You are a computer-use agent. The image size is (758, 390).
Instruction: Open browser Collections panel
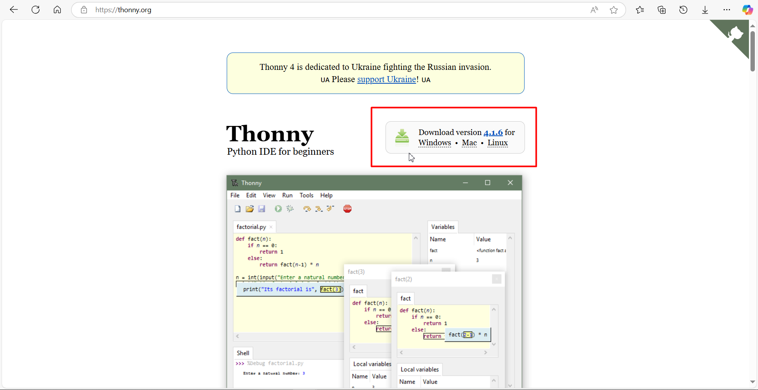coord(662,10)
